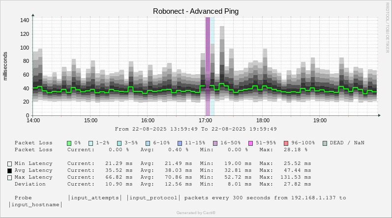Click the purple packet loss bar at 17:00

click(208, 66)
